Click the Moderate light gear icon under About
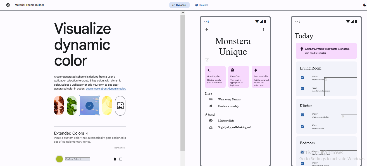 click(211, 120)
